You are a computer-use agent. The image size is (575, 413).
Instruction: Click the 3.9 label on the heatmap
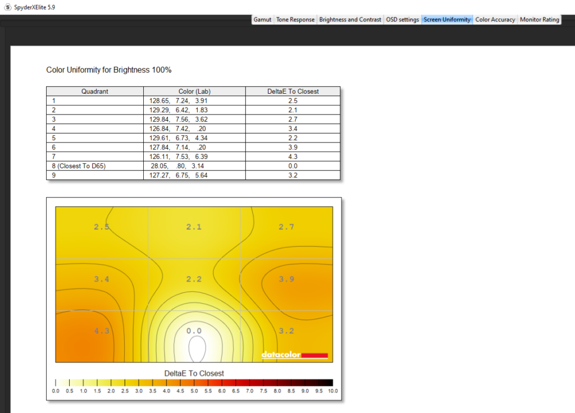click(x=286, y=279)
